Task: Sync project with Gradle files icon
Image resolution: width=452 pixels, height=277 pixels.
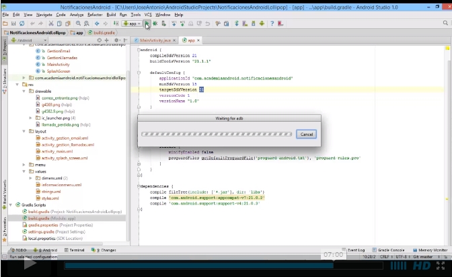Action: coord(237,24)
